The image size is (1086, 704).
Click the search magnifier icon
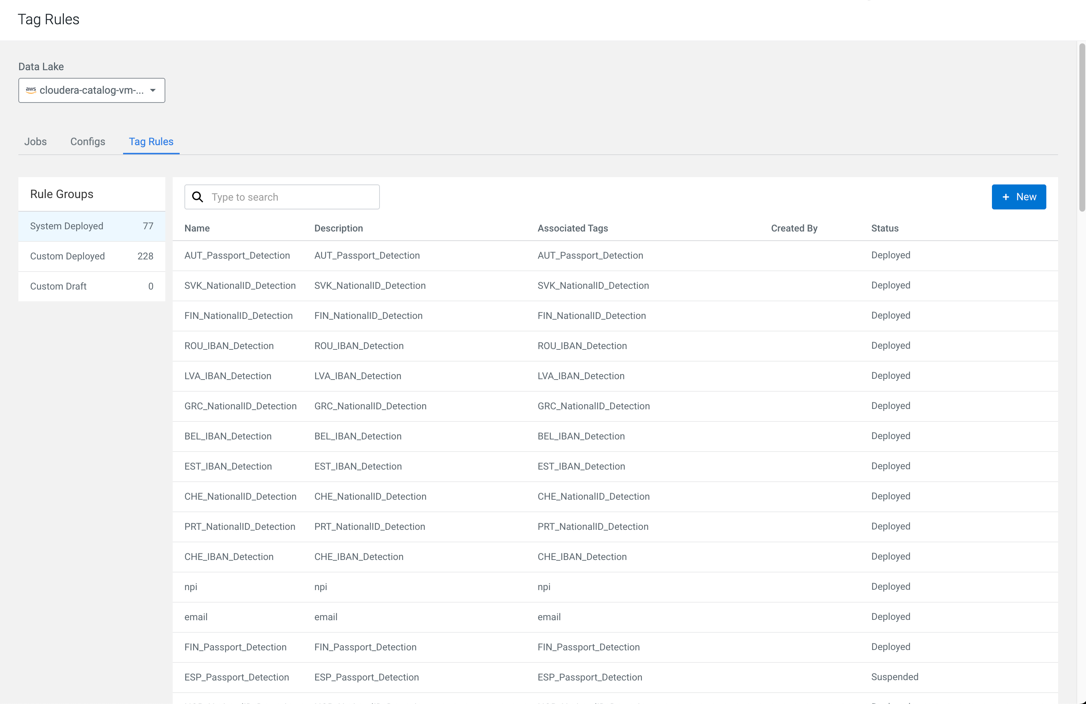point(197,197)
